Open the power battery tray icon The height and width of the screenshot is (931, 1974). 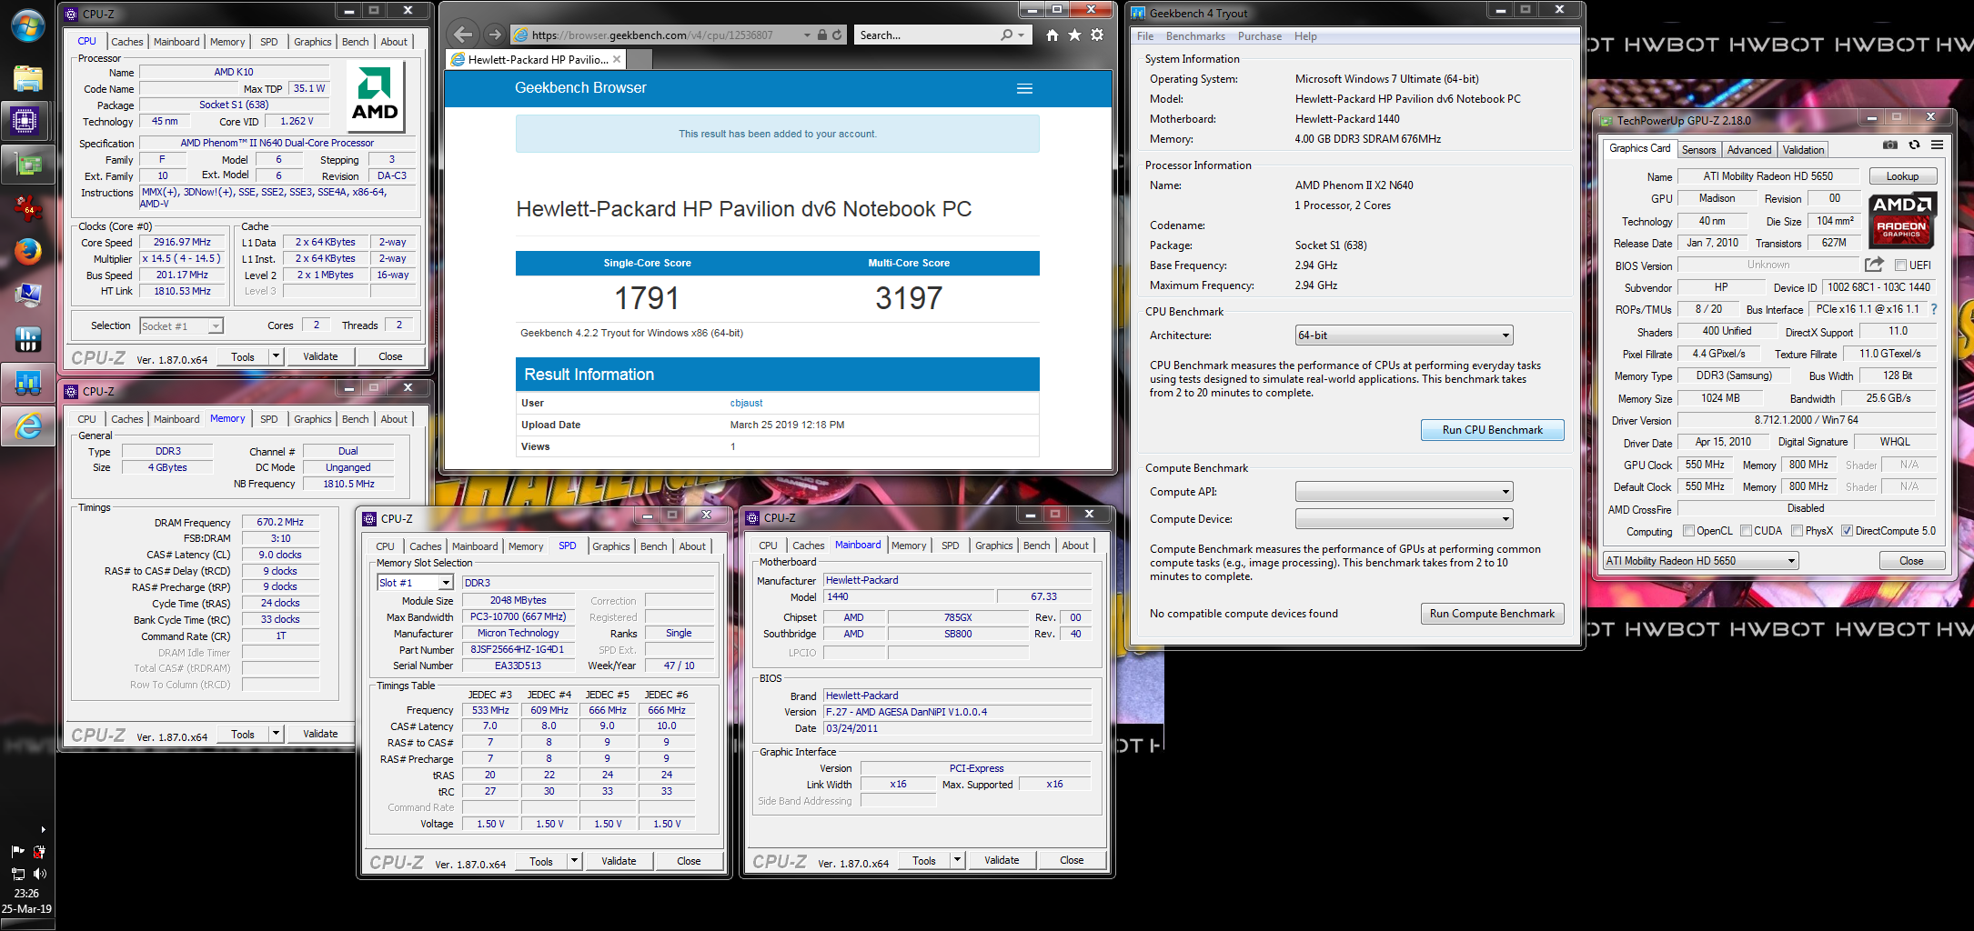point(39,852)
